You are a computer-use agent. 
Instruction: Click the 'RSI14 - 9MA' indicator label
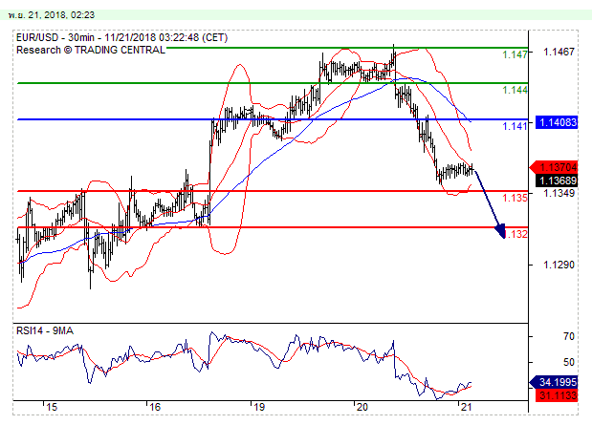(x=45, y=330)
